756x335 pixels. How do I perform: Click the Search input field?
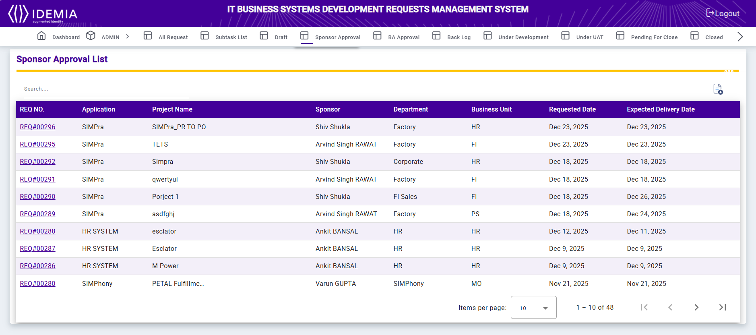coord(106,89)
